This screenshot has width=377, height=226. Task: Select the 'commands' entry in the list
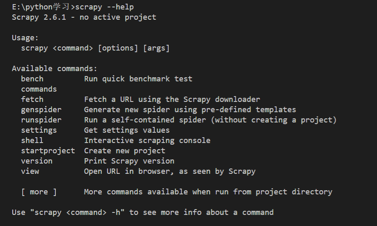[39, 89]
